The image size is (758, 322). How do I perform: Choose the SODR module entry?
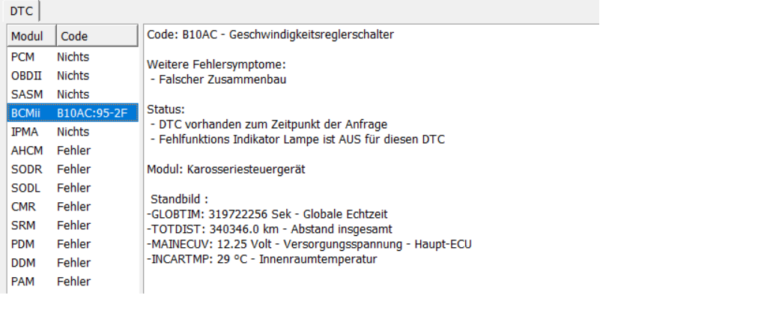pyautogui.click(x=72, y=169)
